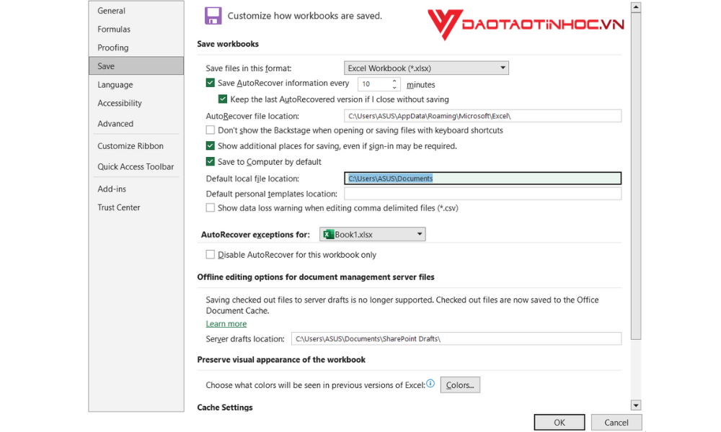Viewport: 721px width, 432px height.
Task: Toggle Save AutoRecover information every checkbox
Action: click(x=210, y=83)
